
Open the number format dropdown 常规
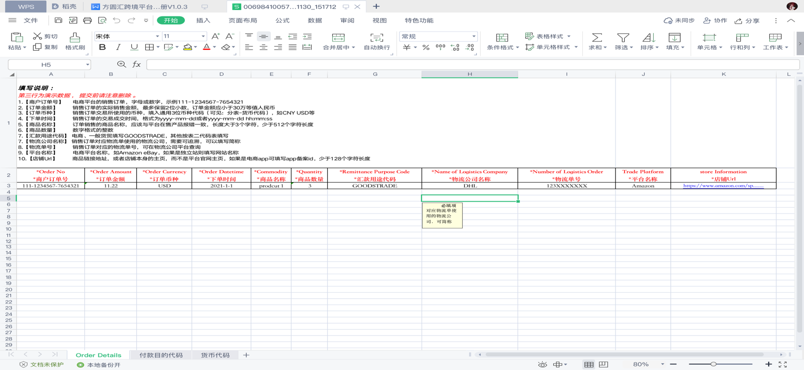[473, 36]
